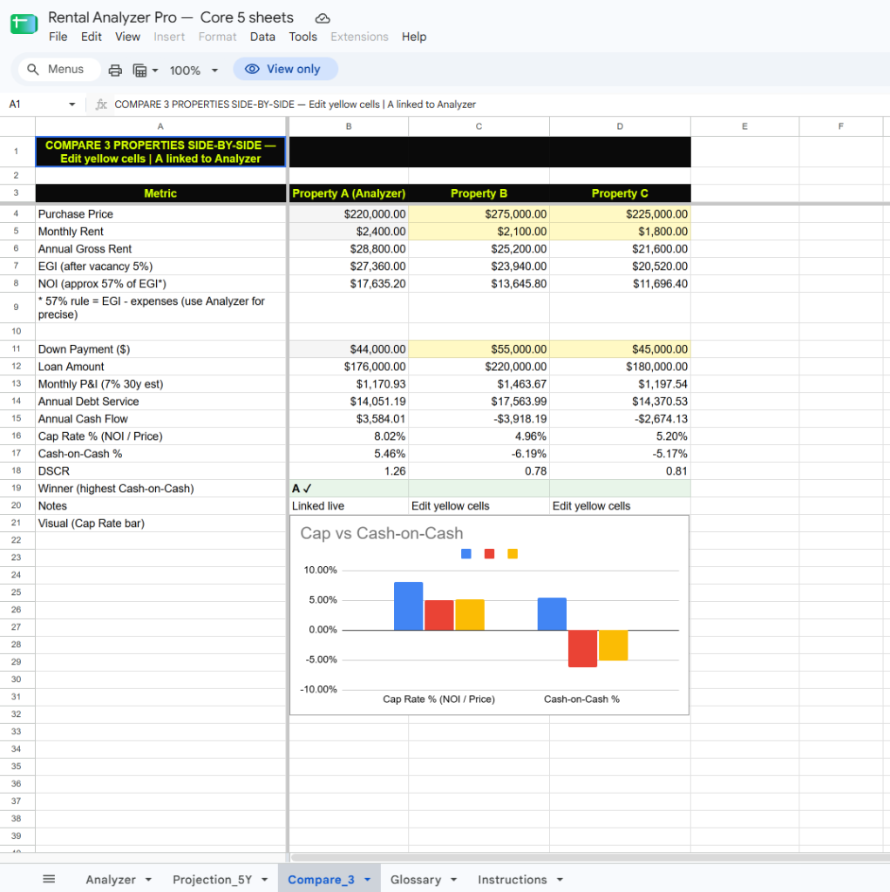The width and height of the screenshot is (890, 892).
Task: Select the Annual Cash Flow -$3,918.19 cell
Action: (x=479, y=419)
